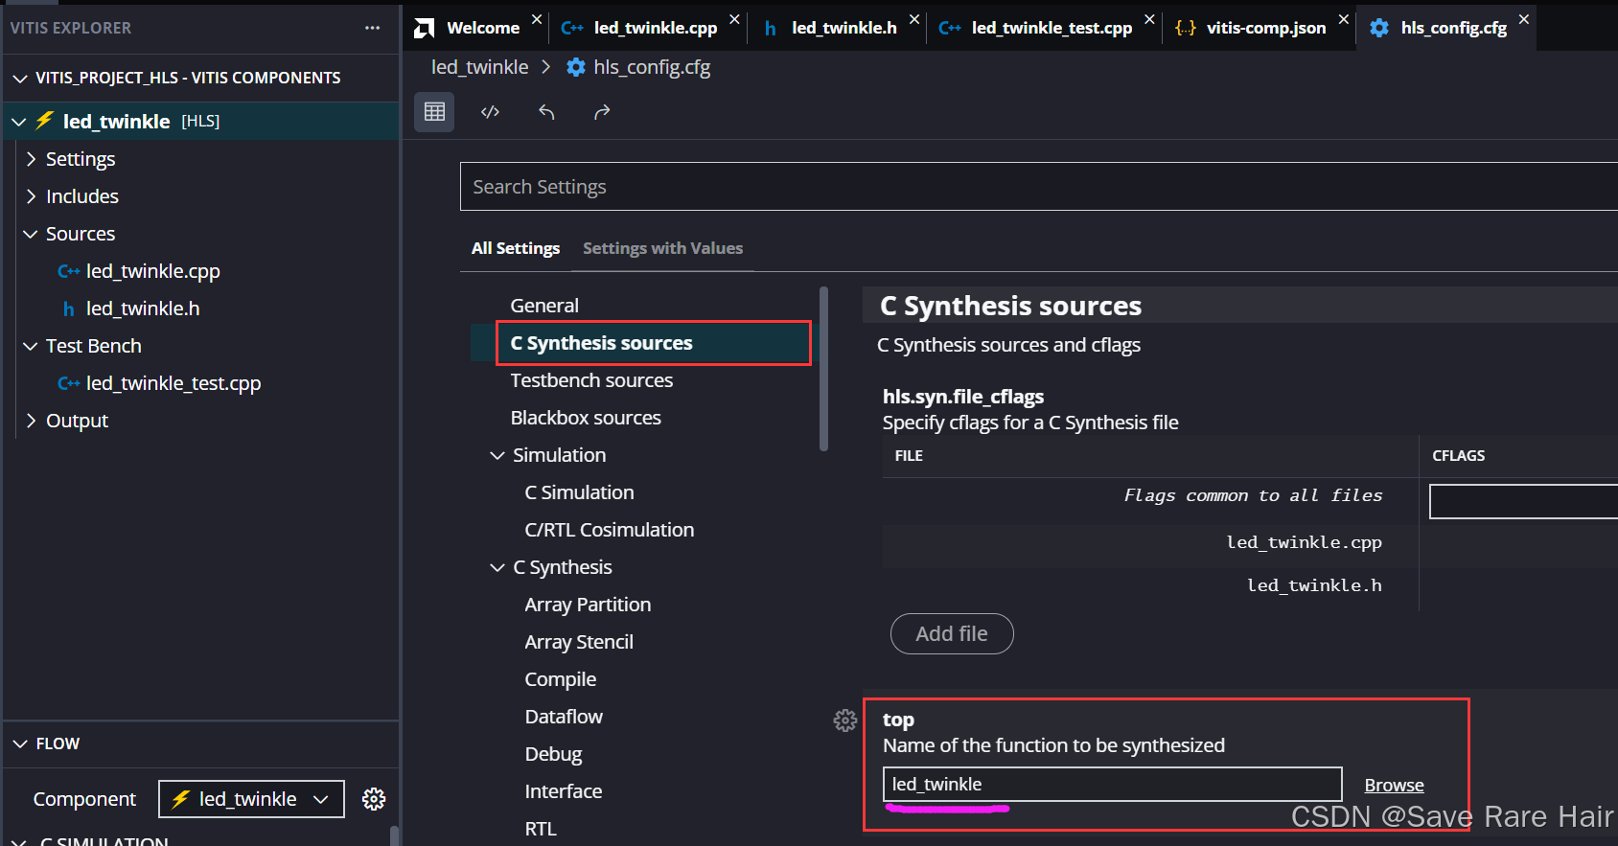1618x846 pixels.
Task: Open the component settings gear in Flow panel
Action: [374, 799]
